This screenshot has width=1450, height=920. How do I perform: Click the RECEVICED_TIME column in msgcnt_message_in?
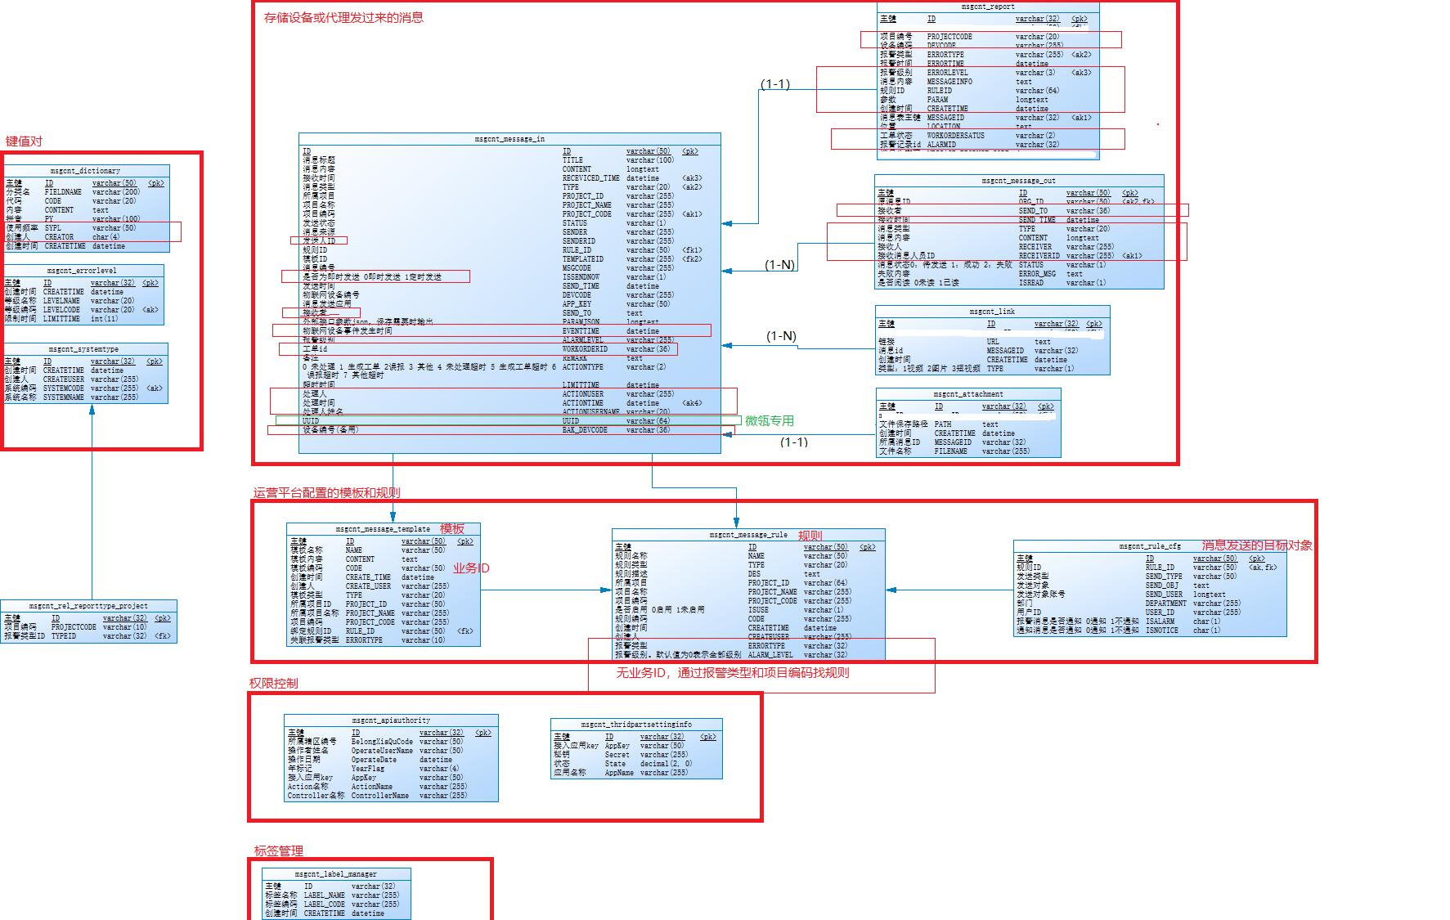pyautogui.click(x=590, y=178)
